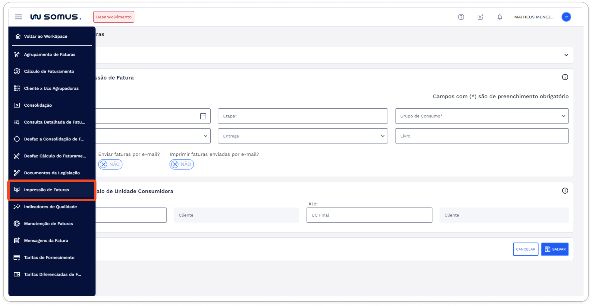Click the UC Final input field
592x306 pixels.
(x=369, y=215)
